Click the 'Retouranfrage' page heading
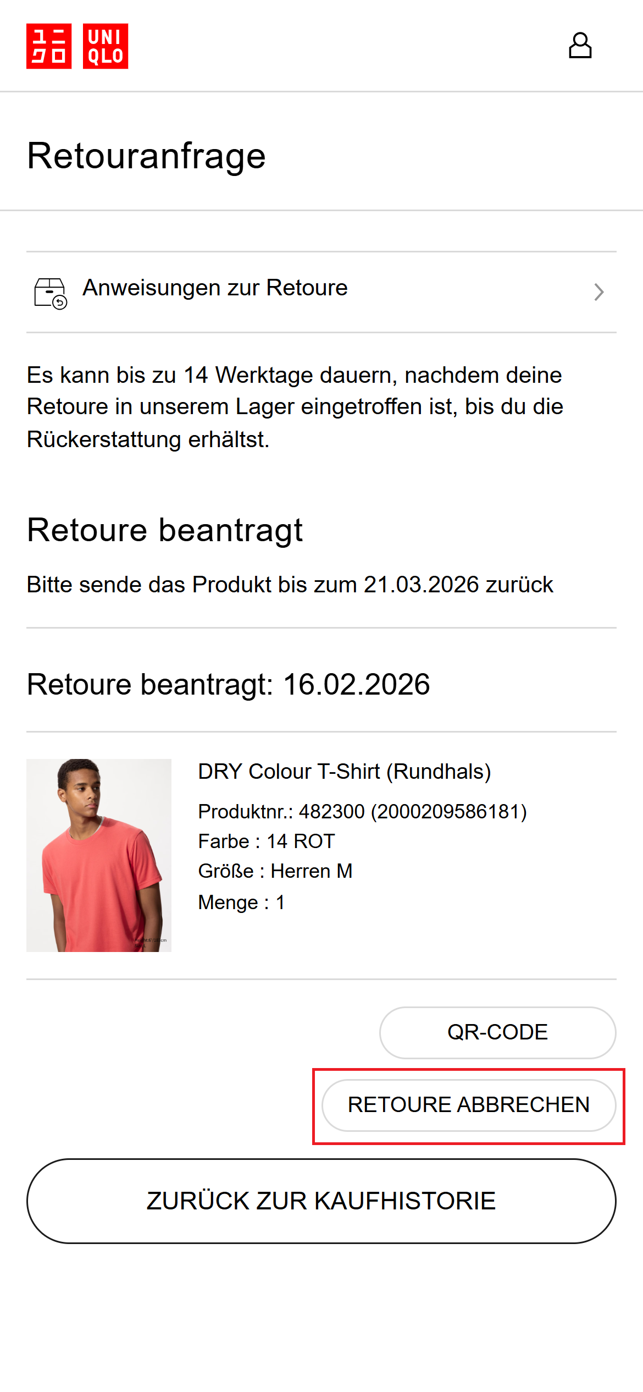The height and width of the screenshot is (1392, 643). click(146, 156)
